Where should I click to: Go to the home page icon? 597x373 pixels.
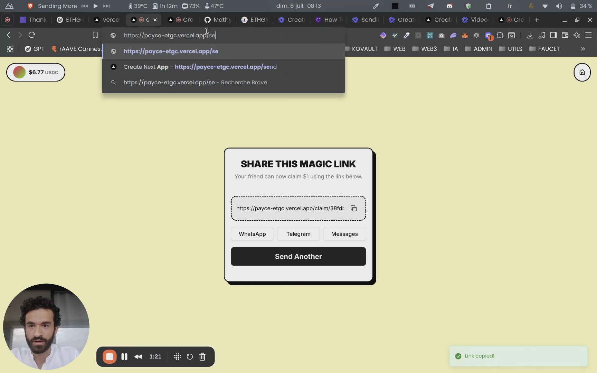[x=582, y=72]
